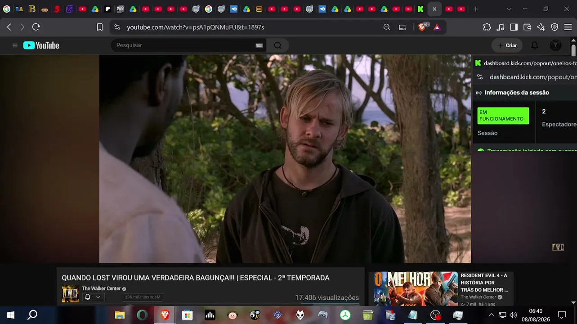Screen dimensions: 577x324
Task: Open the screen cast icon in address bar
Action: 403,27
